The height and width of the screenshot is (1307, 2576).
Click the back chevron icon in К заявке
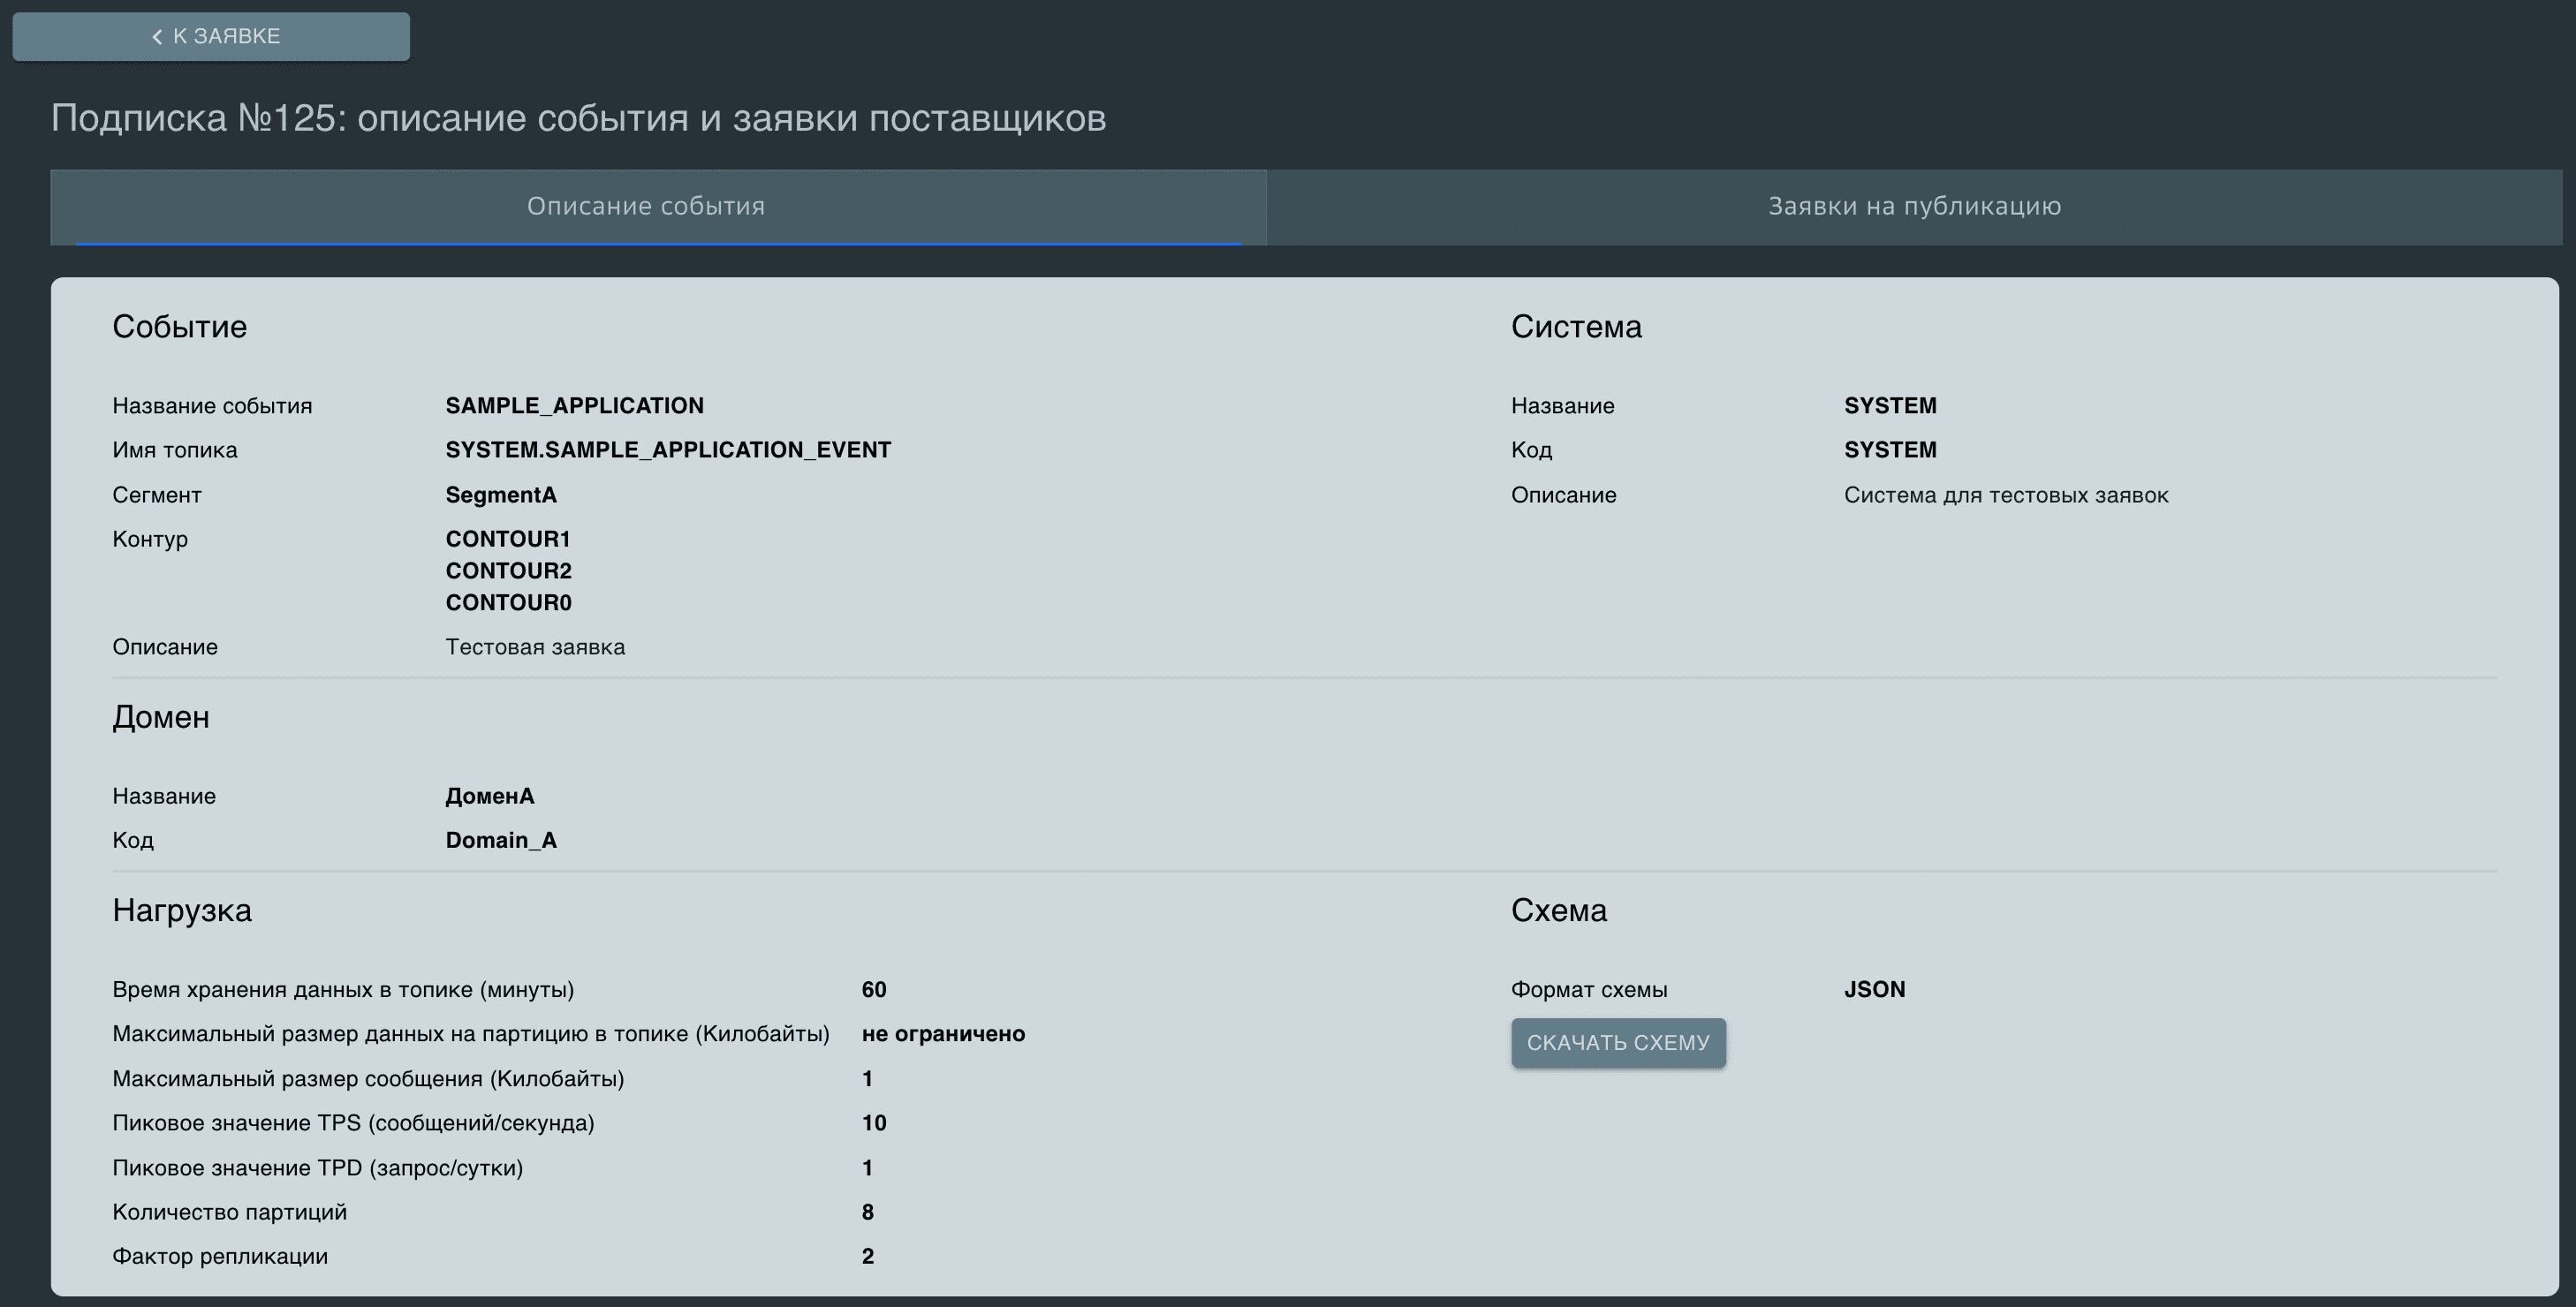click(x=157, y=37)
